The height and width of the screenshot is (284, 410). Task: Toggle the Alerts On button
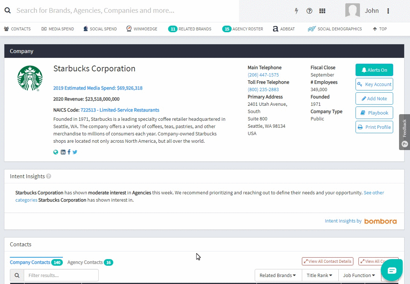pos(374,70)
